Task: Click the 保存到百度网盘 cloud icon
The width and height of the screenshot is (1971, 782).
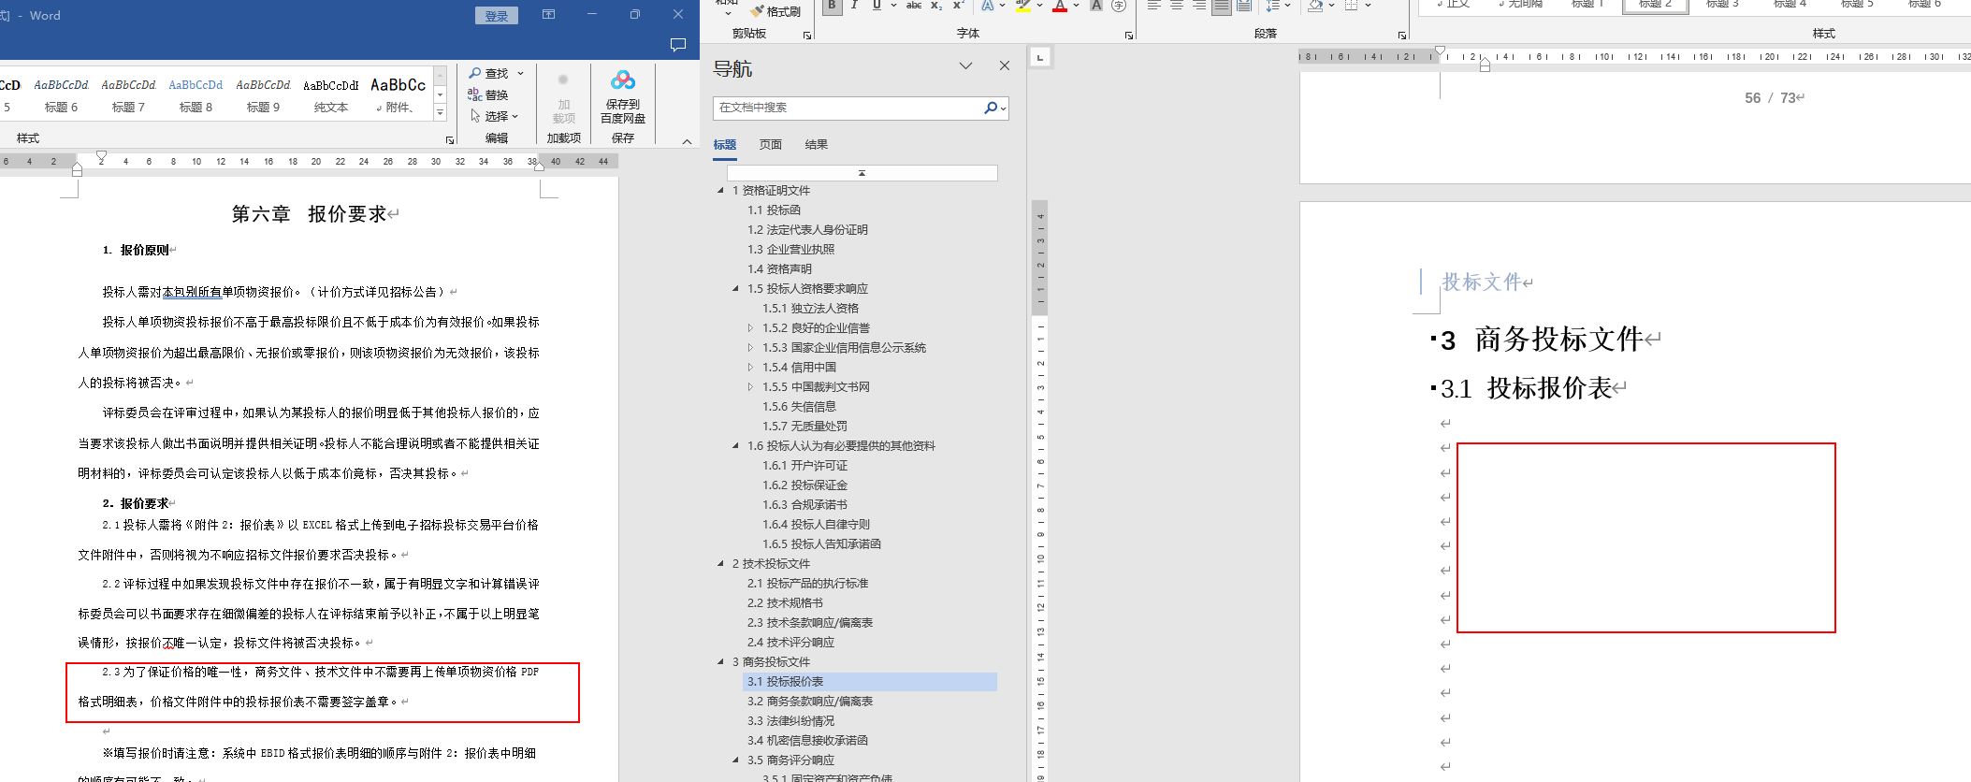Action: click(623, 80)
